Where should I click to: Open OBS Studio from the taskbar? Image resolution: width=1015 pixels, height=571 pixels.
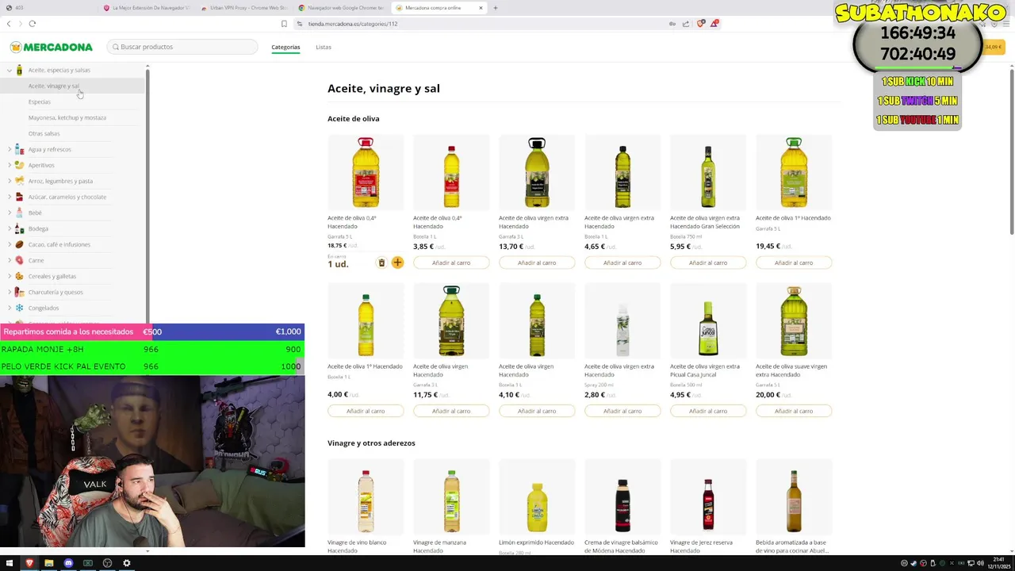click(107, 563)
